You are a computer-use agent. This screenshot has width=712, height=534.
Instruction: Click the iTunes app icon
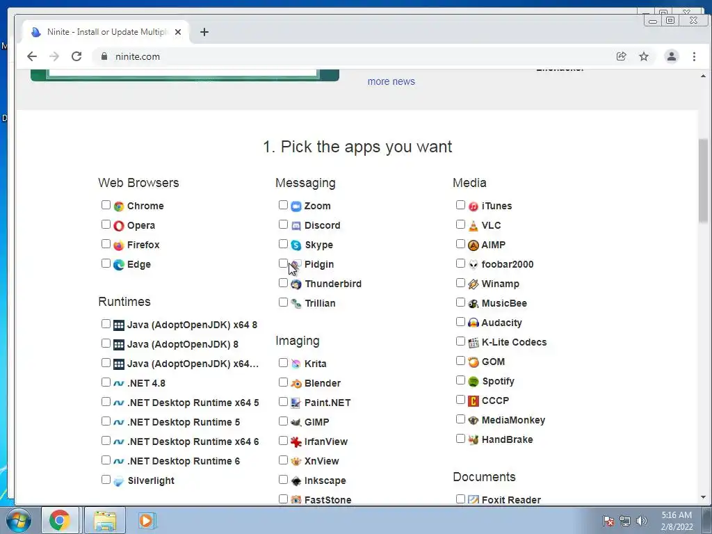[473, 206]
